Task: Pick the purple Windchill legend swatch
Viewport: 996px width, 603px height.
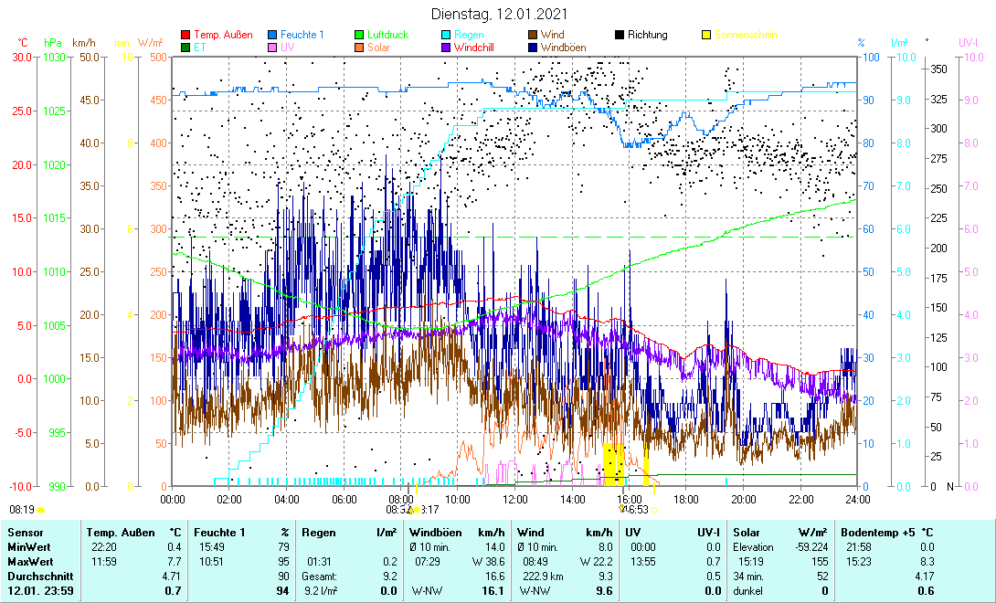Action: (x=445, y=48)
